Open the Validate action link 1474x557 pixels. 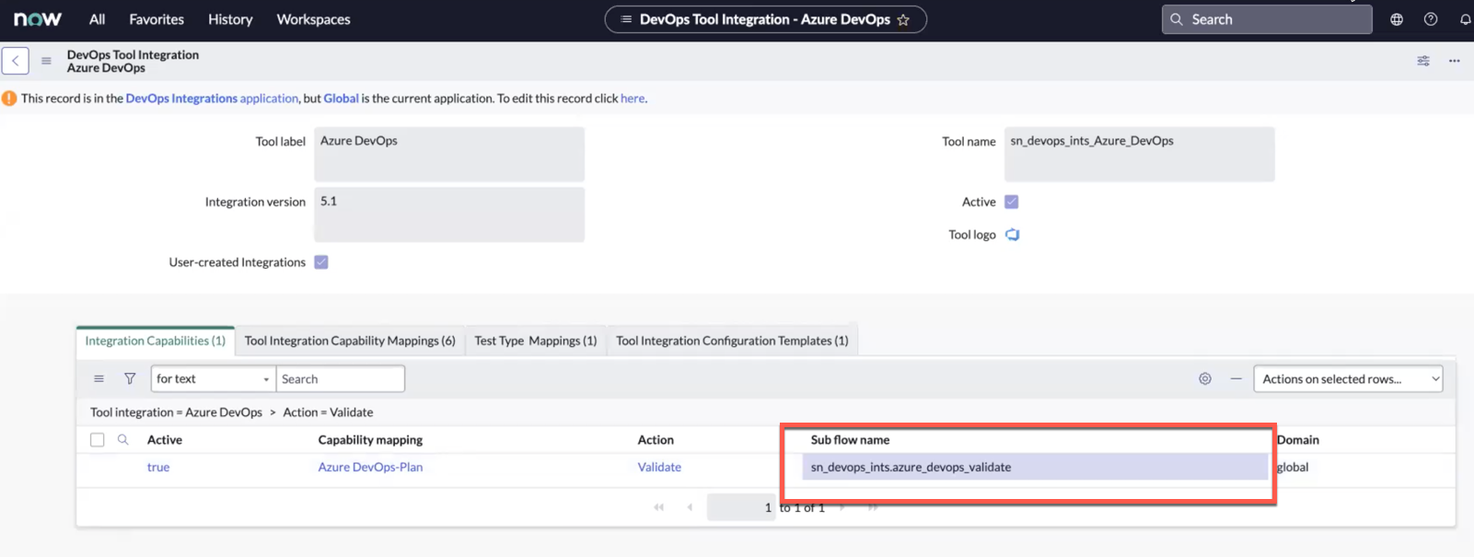tap(659, 467)
